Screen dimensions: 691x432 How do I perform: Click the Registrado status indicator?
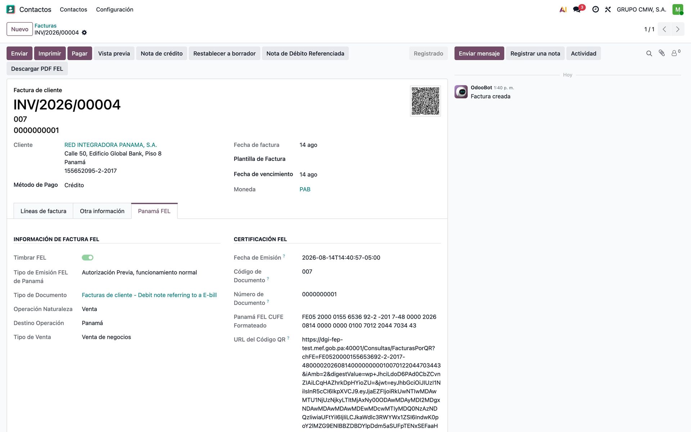428,53
